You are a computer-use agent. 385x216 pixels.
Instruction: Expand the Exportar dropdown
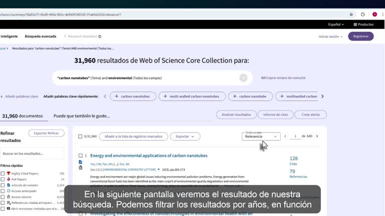coord(185,136)
